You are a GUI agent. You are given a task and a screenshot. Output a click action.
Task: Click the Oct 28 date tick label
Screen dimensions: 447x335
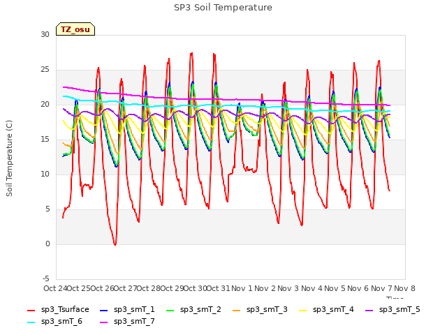[149, 288]
